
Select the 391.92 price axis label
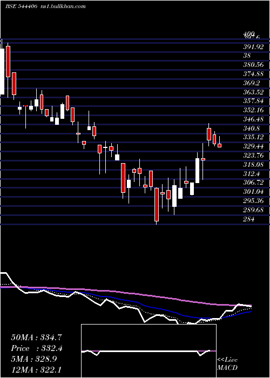[253, 47]
